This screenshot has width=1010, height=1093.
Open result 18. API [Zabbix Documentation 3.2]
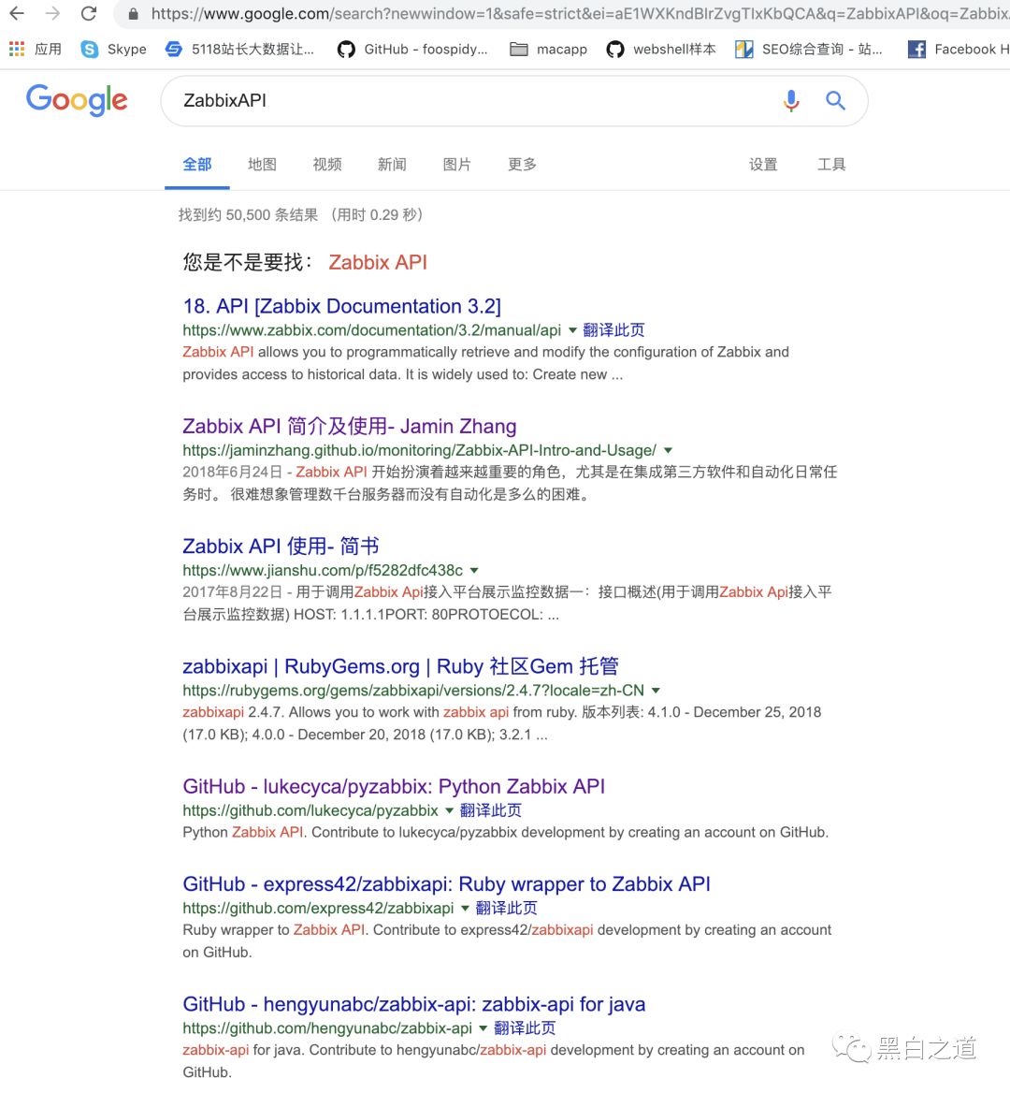point(341,306)
